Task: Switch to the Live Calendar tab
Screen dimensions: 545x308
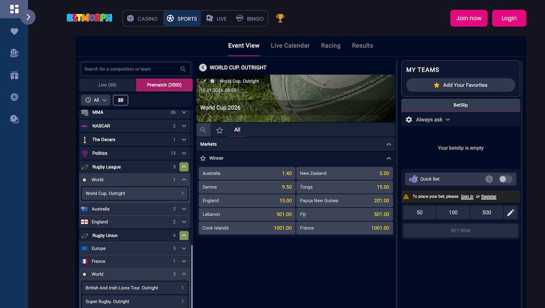Action: pos(290,46)
